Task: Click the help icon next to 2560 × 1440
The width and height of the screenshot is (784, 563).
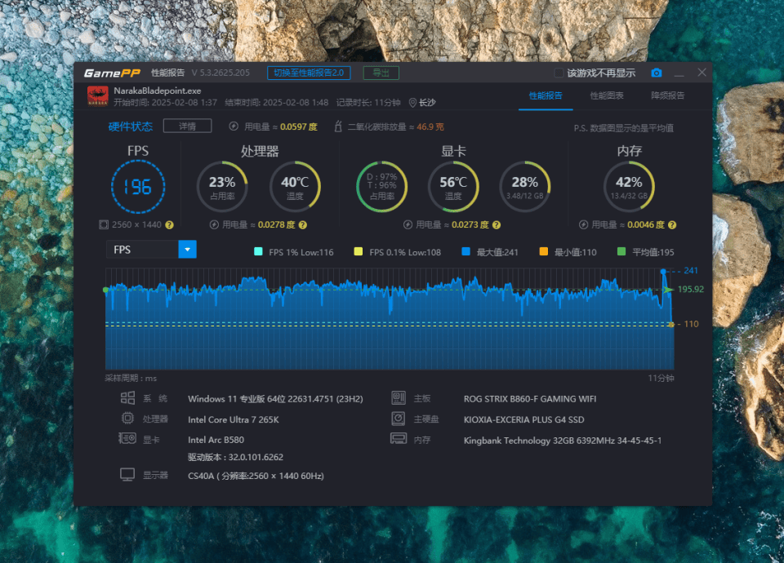Action: [170, 225]
